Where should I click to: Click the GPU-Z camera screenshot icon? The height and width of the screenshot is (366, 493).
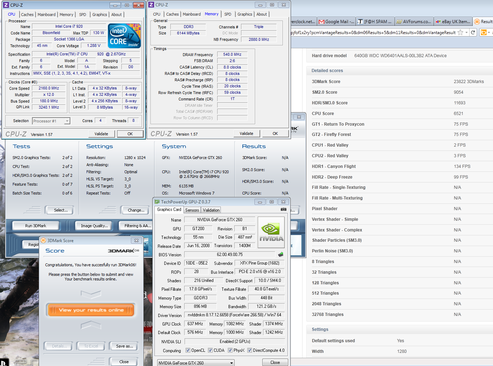coord(284,209)
